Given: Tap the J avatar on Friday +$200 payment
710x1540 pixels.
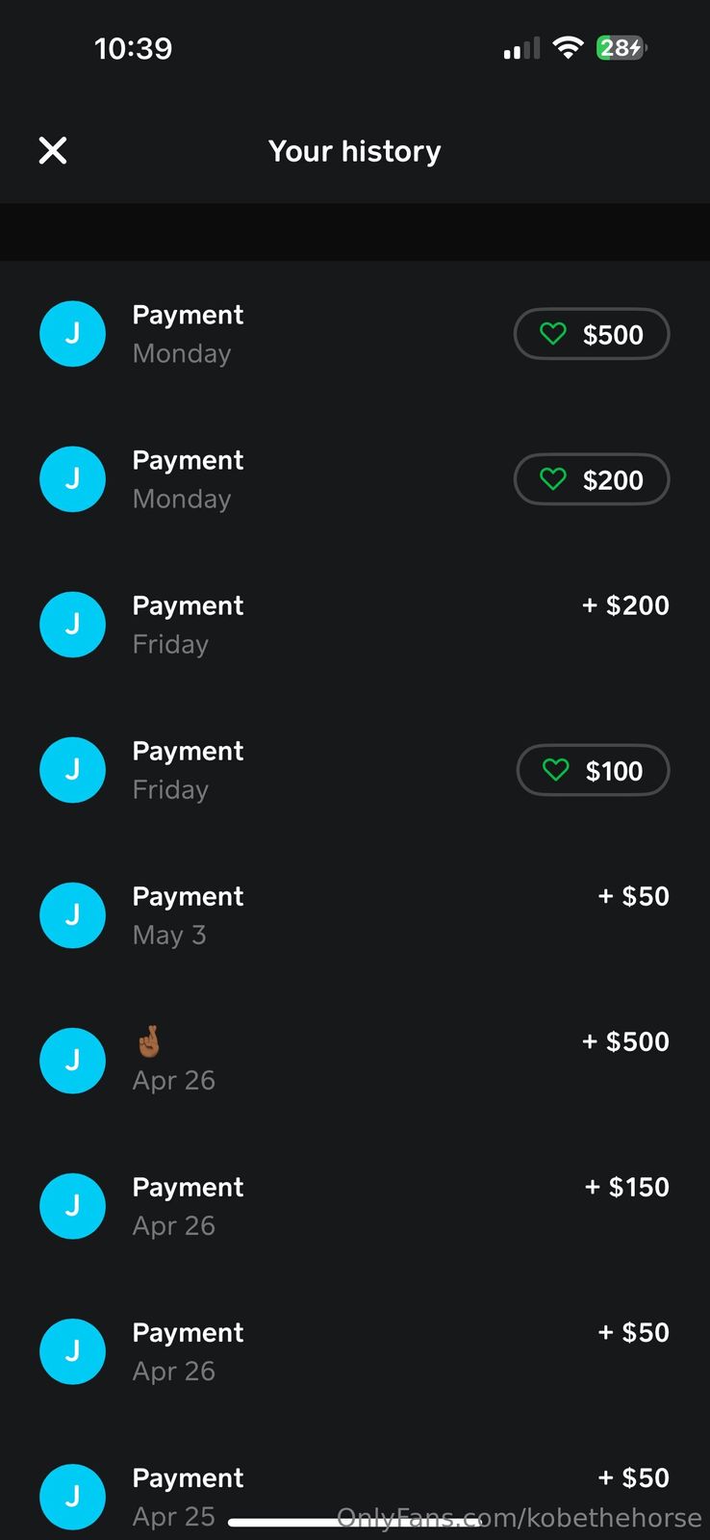Looking at the screenshot, I should [x=72, y=625].
